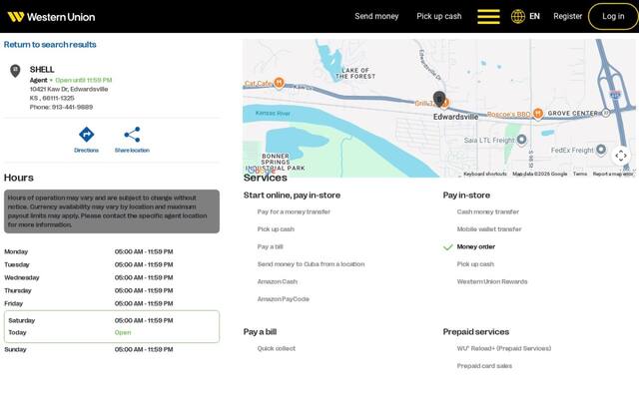639x399 pixels.
Task: Click the black map marker at Edwardsville
Action: [x=439, y=99]
